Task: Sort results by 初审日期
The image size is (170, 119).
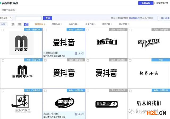Action: point(91,24)
